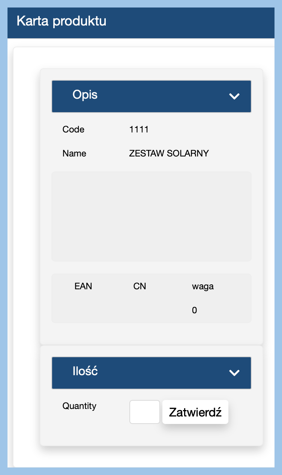Click the Karta produktu page title
The height and width of the screenshot is (475, 282).
(x=61, y=21)
